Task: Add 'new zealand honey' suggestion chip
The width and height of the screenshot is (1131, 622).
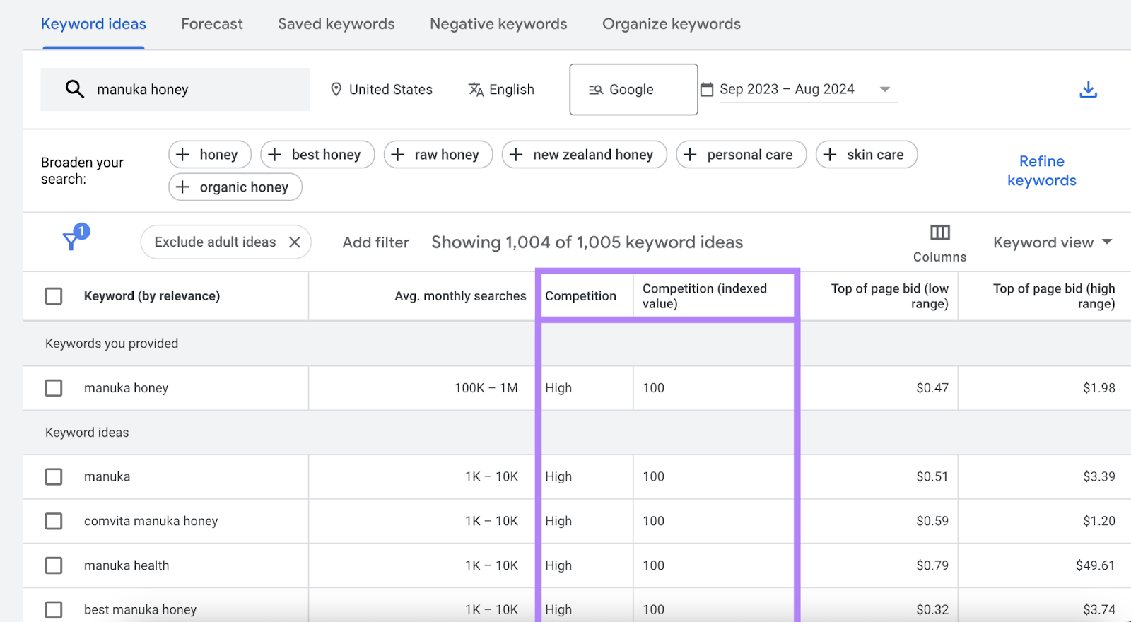Action: click(x=585, y=155)
